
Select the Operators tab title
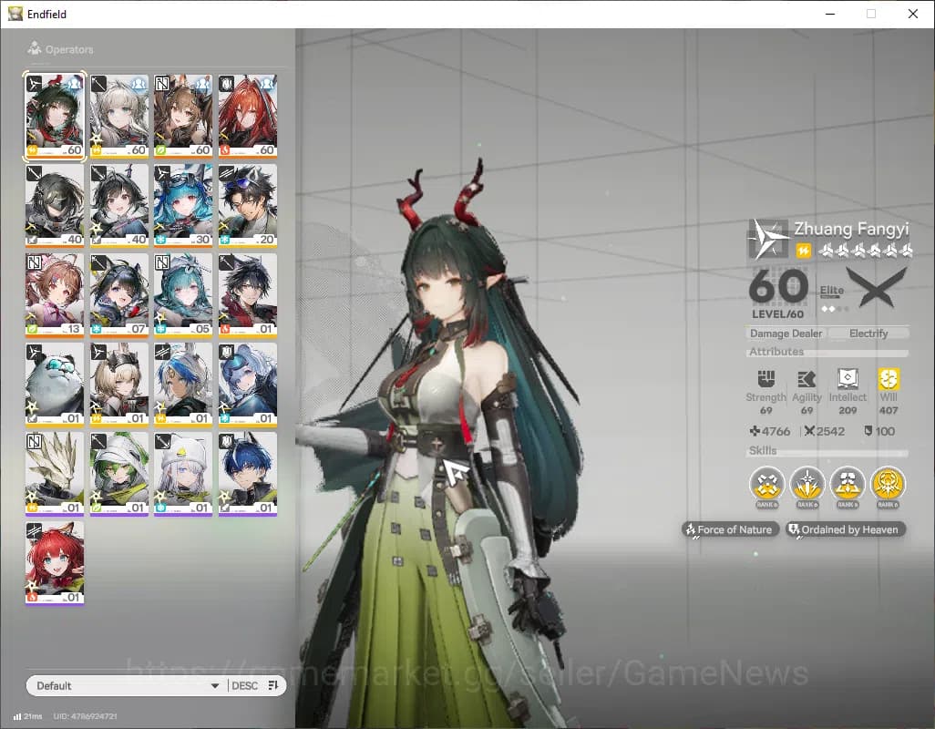coord(69,49)
